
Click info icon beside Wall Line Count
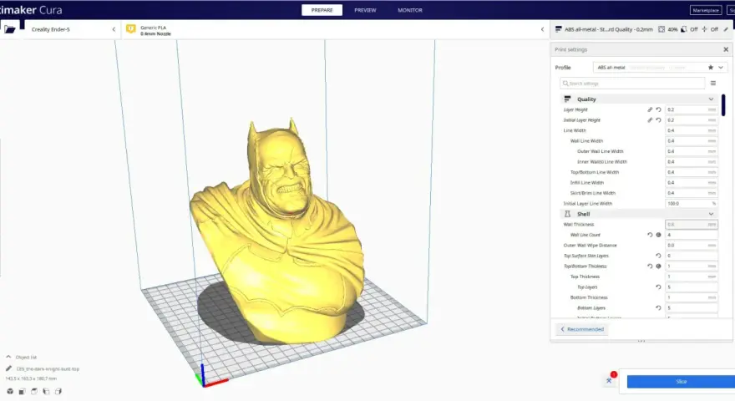click(659, 235)
